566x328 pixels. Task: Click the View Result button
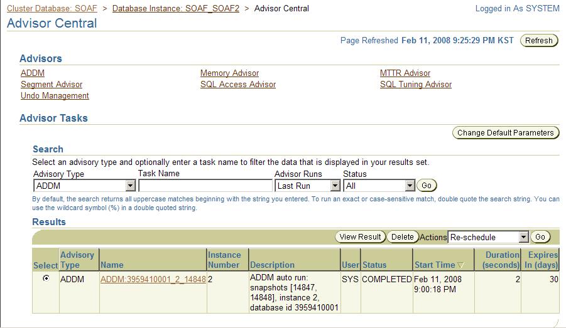(360, 237)
